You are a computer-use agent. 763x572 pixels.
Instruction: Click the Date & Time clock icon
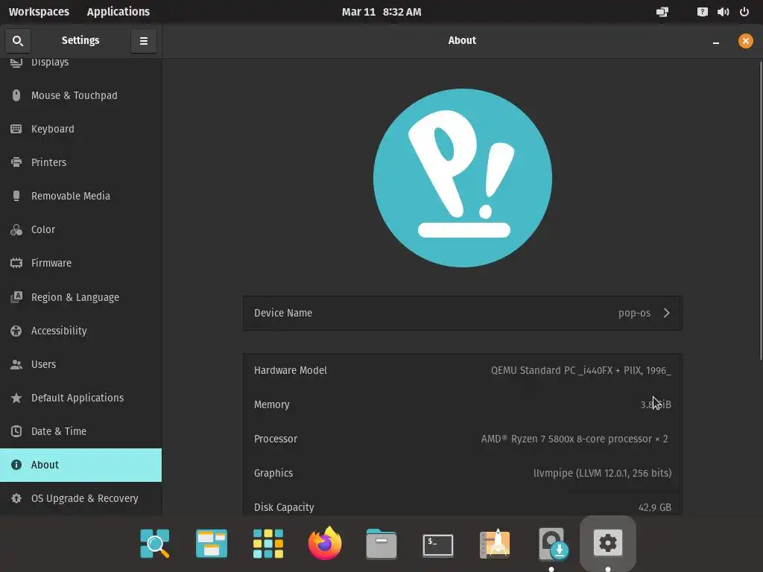(16, 431)
